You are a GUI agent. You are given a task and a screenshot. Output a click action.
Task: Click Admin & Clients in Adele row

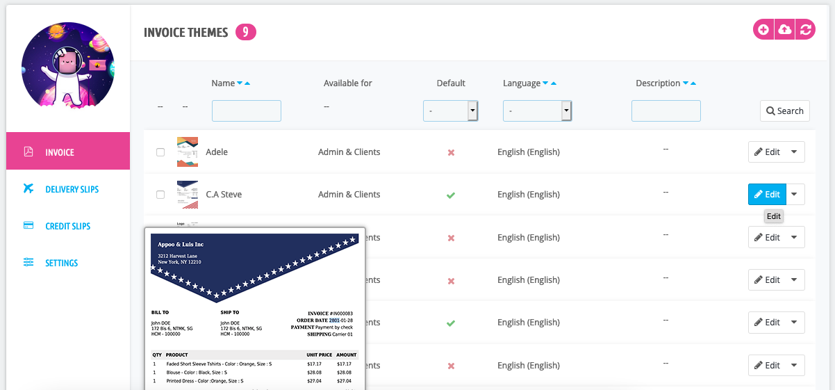349,152
